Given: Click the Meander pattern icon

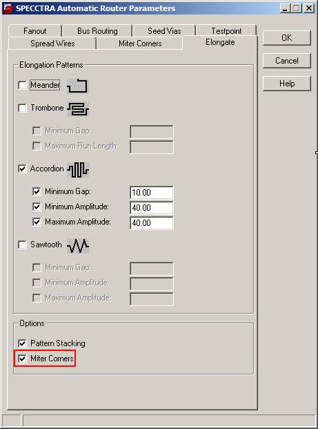Looking at the screenshot, I should point(78,86).
